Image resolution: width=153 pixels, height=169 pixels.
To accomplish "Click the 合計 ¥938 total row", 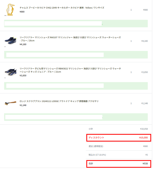I will (x=119, y=164).
